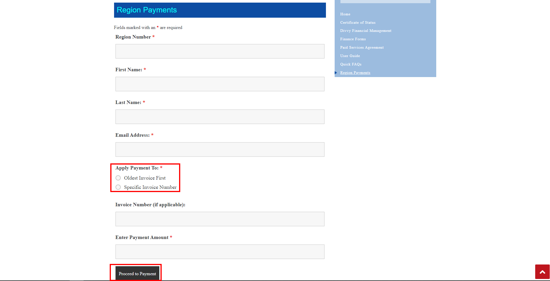Click the blue arrow beside Region Payments
Viewport: 550px width, 281px height.
tap(336, 73)
